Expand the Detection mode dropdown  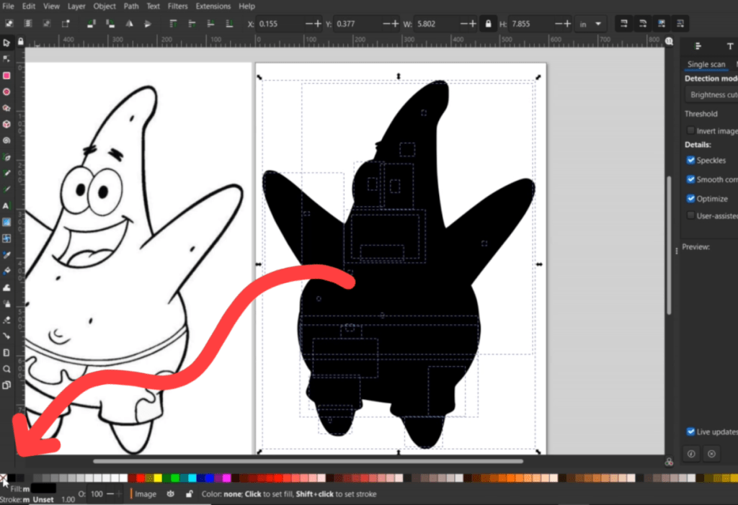click(x=712, y=94)
